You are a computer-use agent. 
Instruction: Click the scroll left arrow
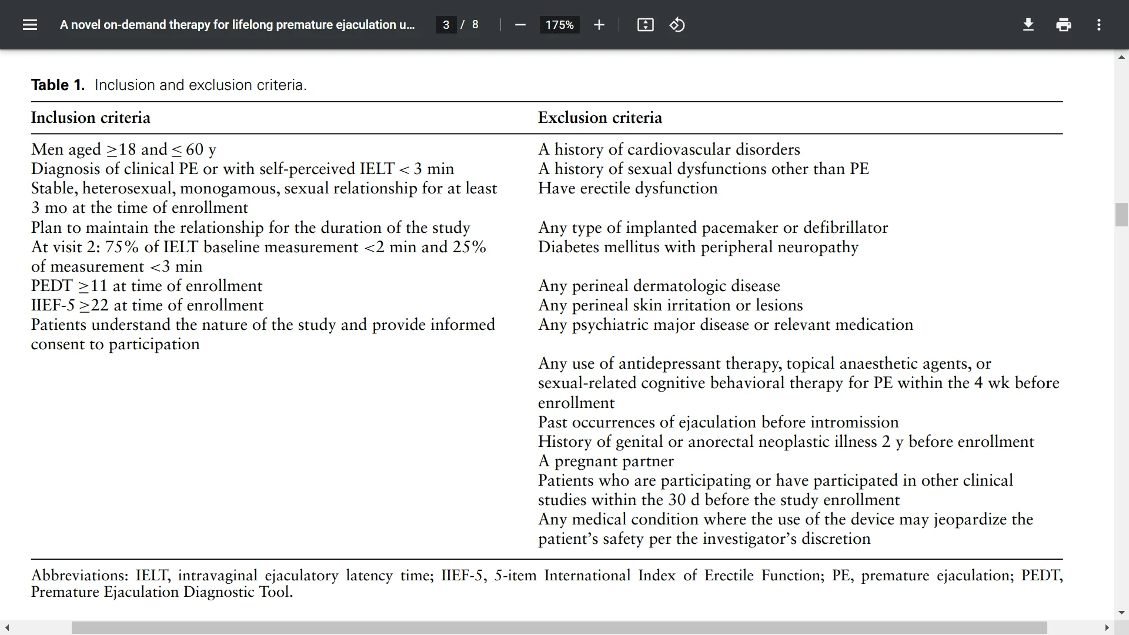pos(6,628)
